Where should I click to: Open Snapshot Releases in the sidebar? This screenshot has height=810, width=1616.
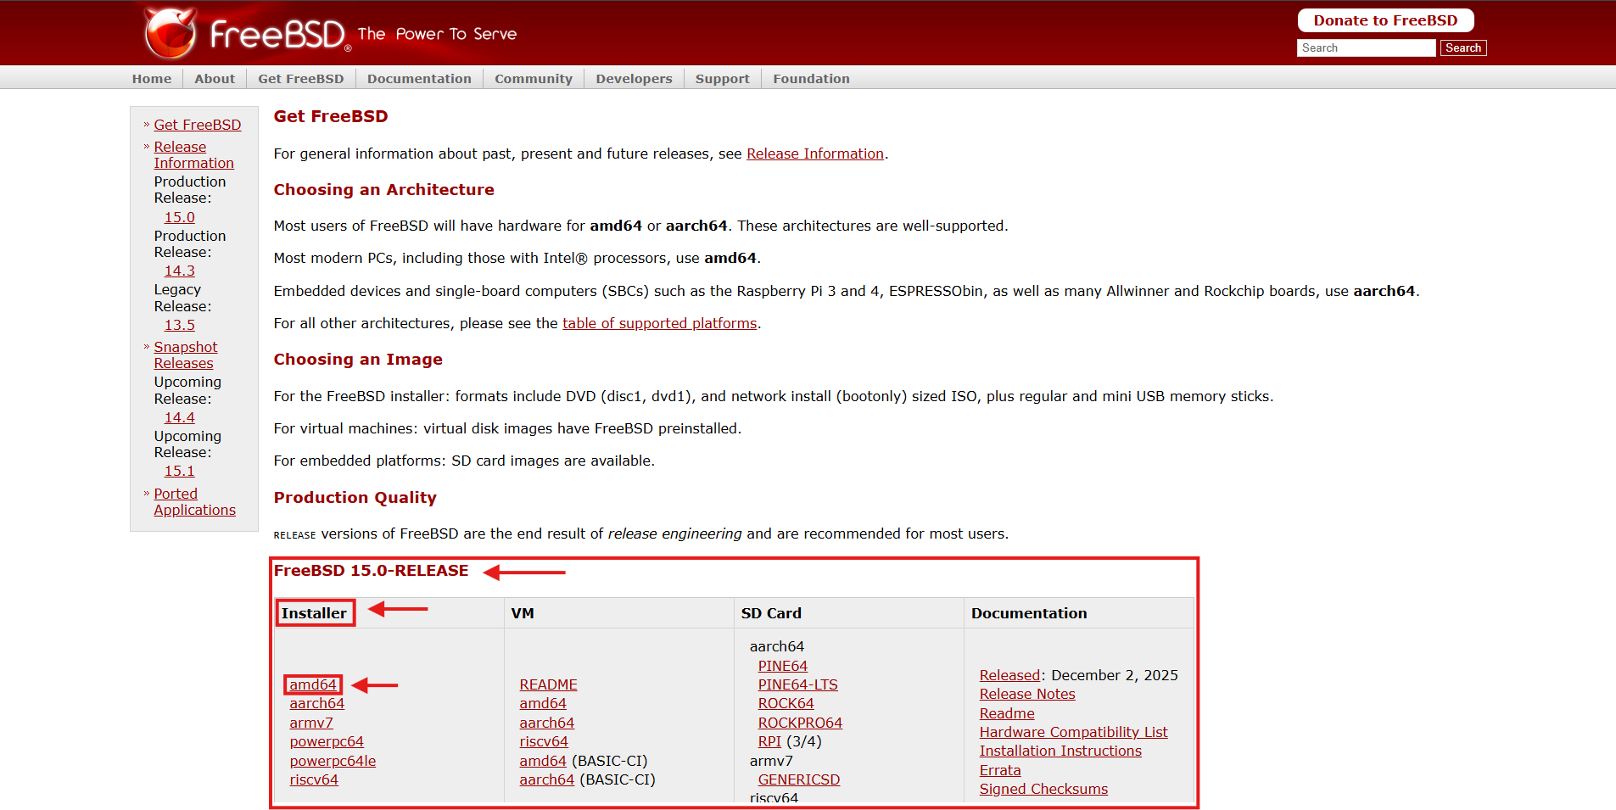coord(185,355)
